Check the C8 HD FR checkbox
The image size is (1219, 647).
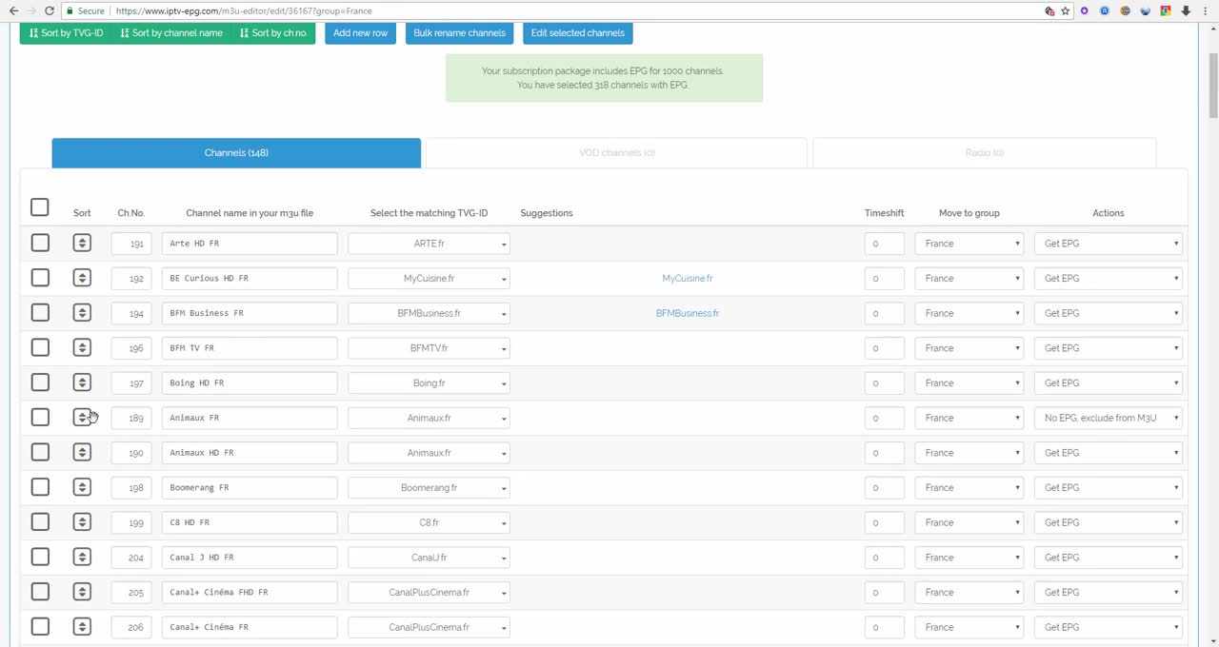pyautogui.click(x=40, y=521)
